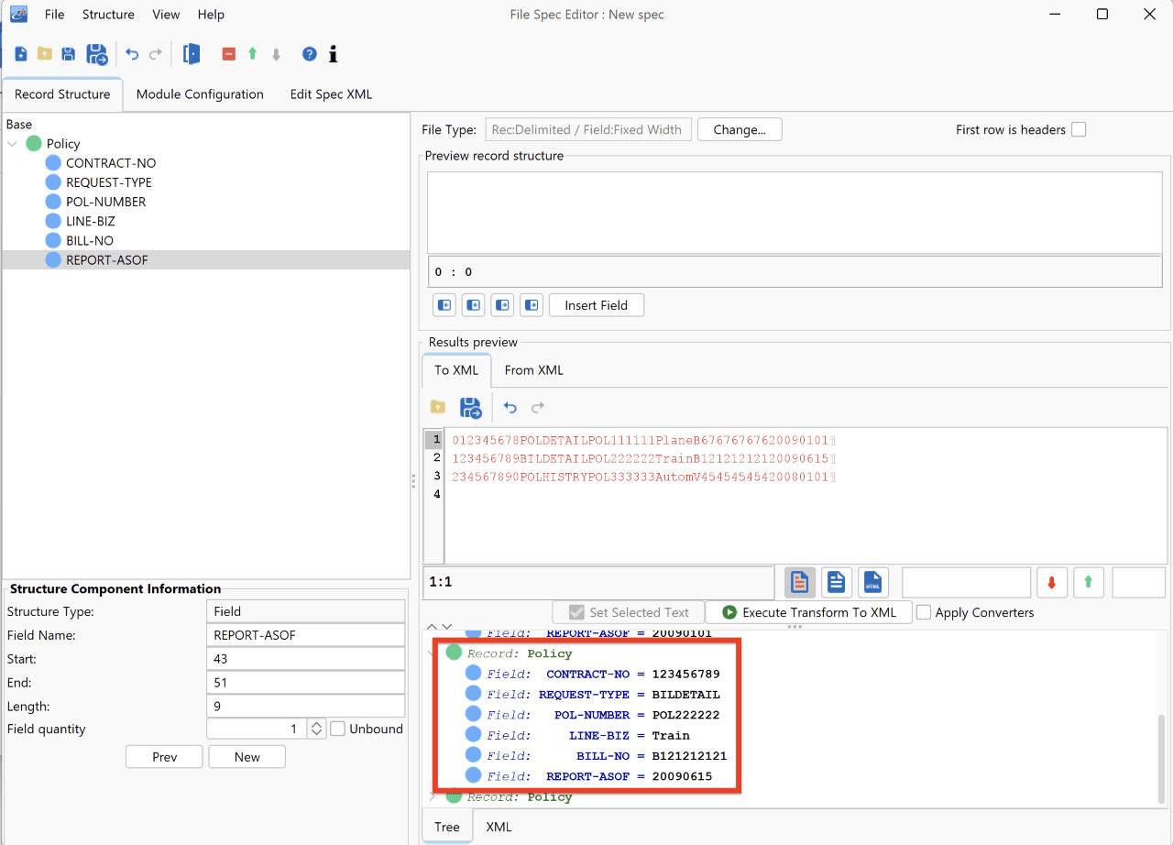Screen dimensions: 1173x845
Task: Select the Tree tab at the bottom
Action: [x=447, y=827]
